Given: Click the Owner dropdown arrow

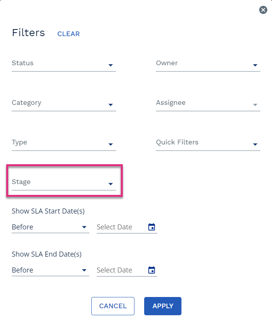Looking at the screenshot, I should [x=255, y=65].
